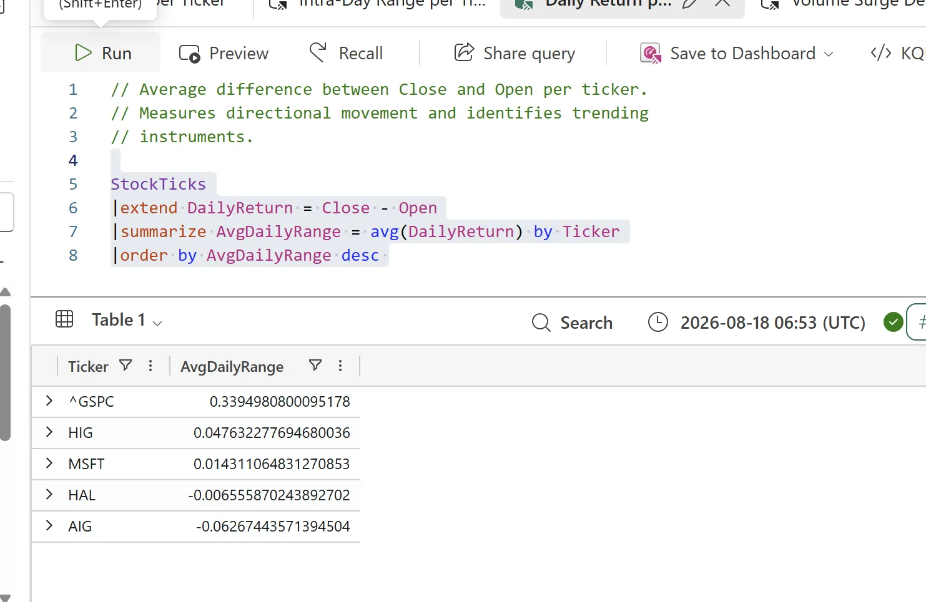Image resolution: width=926 pixels, height=602 pixels.
Task: Click the Recall undo arrow icon
Action: coord(318,52)
